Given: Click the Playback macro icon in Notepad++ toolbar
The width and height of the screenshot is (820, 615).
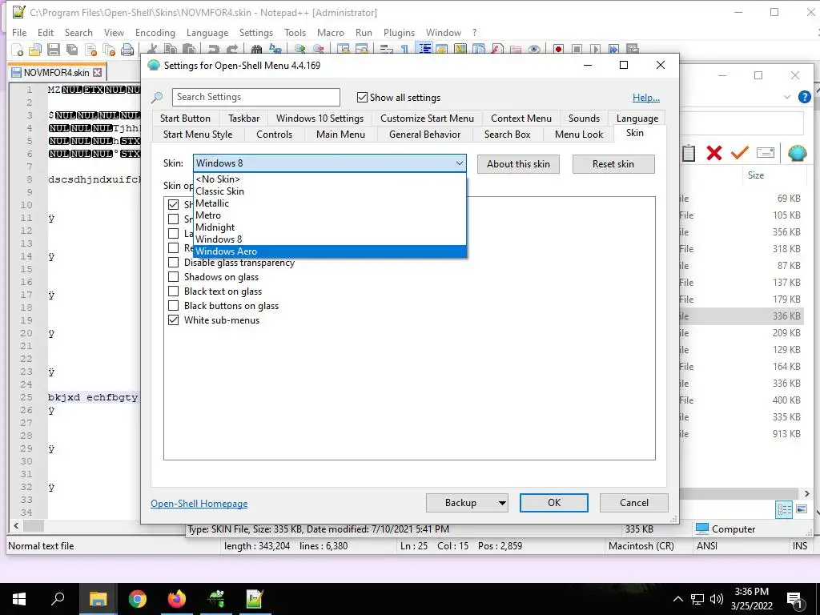Looking at the screenshot, I should tap(595, 50).
